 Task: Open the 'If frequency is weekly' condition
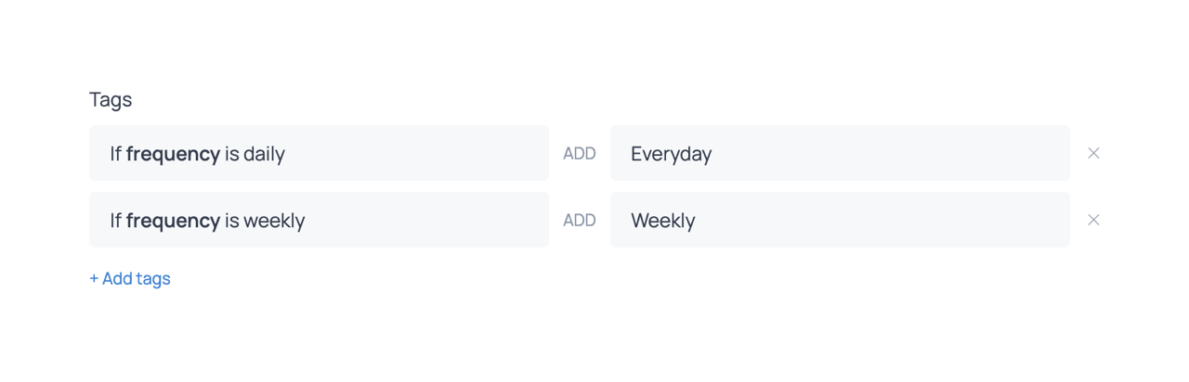pos(319,220)
